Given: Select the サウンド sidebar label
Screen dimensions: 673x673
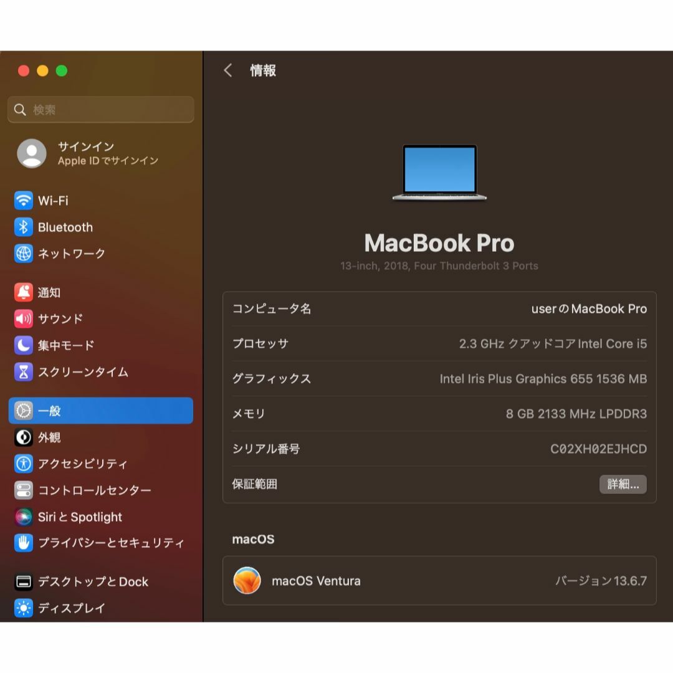Looking at the screenshot, I should (x=60, y=319).
